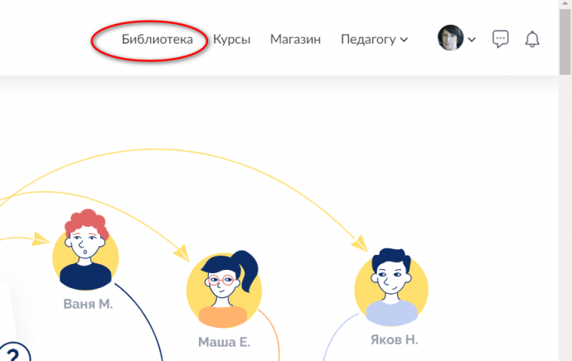This screenshot has height=361, width=572.
Task: Click the help question mark icon
Action: [x=14, y=352]
